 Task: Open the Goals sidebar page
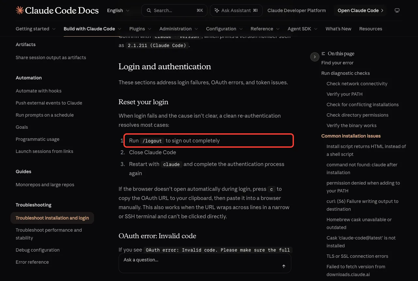pyautogui.click(x=22, y=127)
